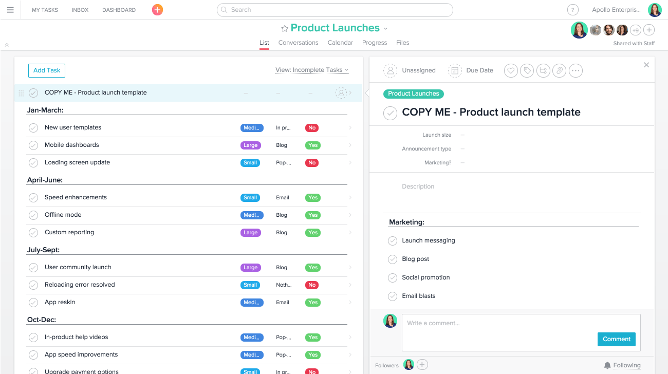Screen dimensions: 668x374
Task: Click inside the Search field
Action: pyautogui.click(x=335, y=10)
